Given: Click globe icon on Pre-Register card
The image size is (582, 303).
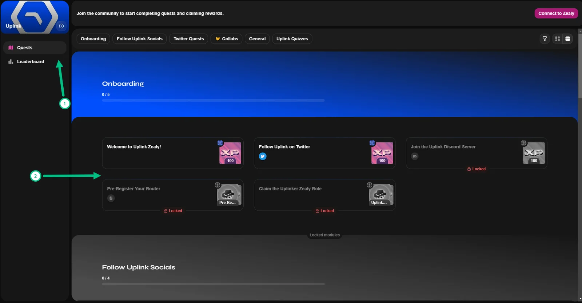Looking at the screenshot, I should 218,185.
